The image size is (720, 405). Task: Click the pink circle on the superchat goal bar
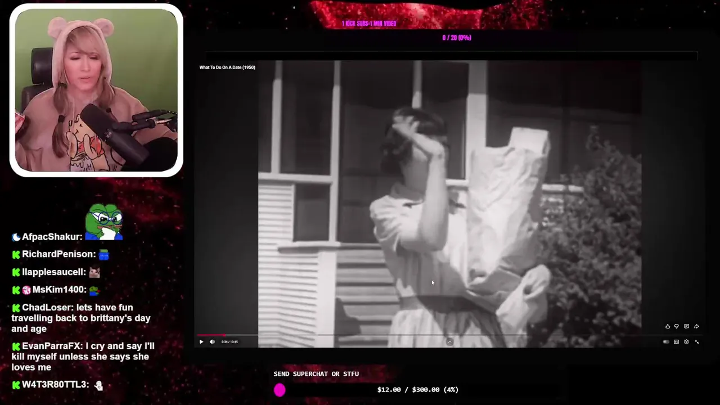tap(280, 390)
